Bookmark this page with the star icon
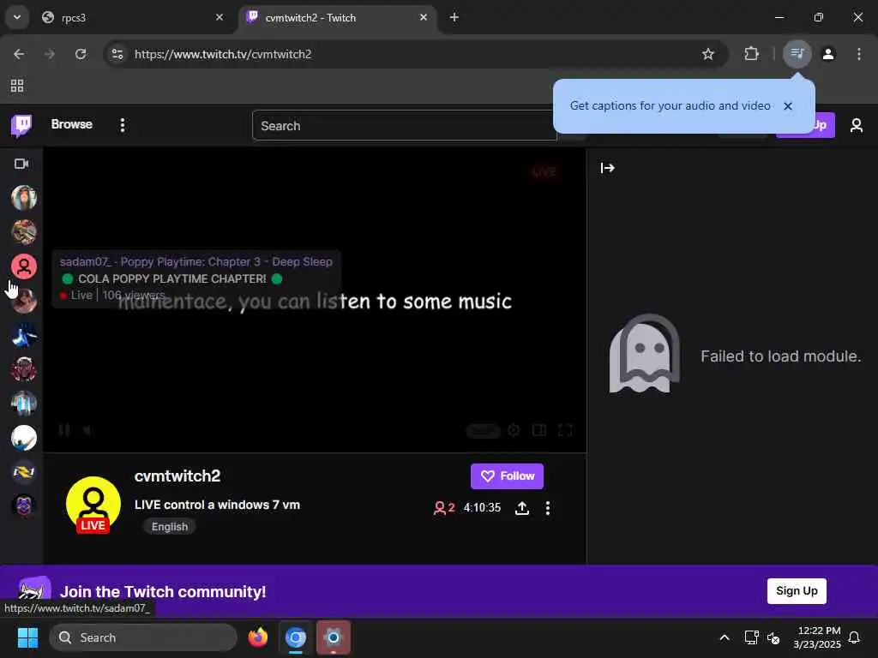 pyautogui.click(x=707, y=54)
